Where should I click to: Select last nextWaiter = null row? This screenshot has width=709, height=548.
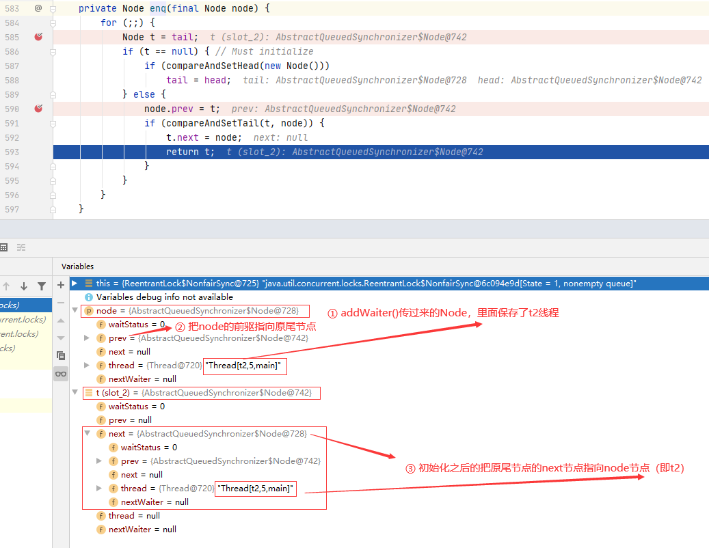coord(389,529)
